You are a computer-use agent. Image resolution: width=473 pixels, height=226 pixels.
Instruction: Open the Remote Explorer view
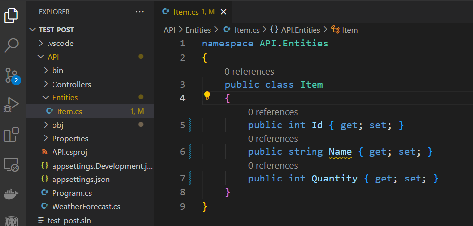pos(11,165)
